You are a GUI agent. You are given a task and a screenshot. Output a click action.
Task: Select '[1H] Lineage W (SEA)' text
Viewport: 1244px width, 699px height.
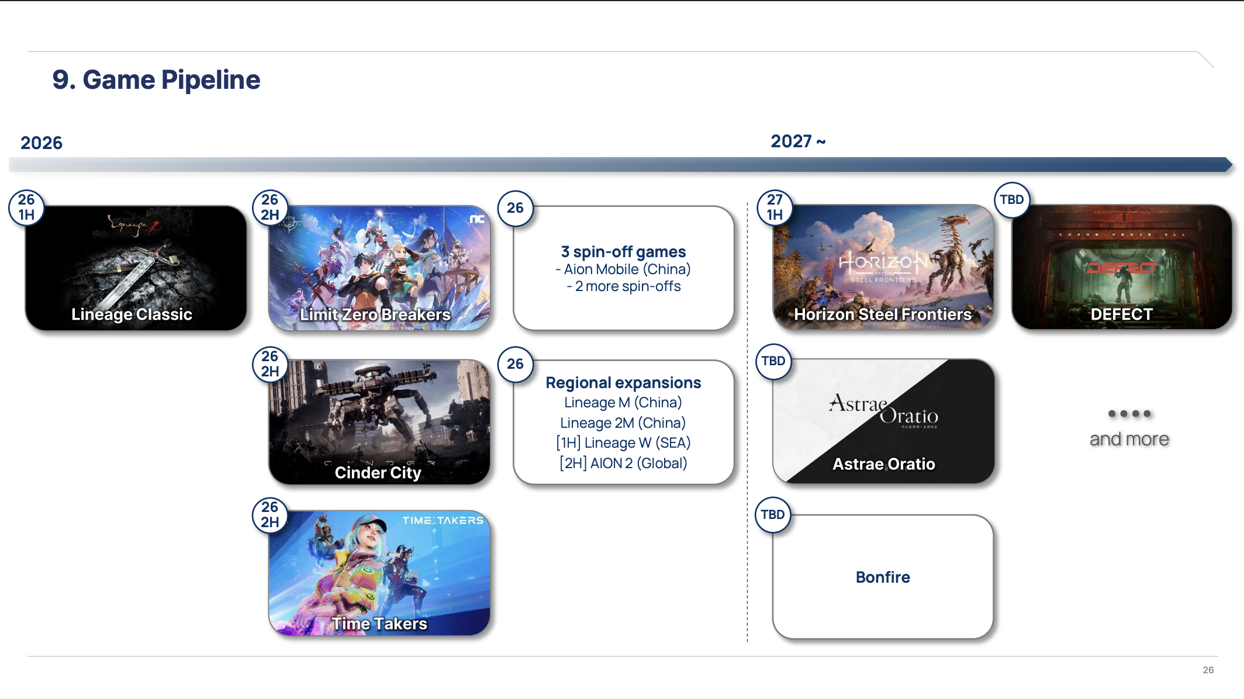point(623,443)
